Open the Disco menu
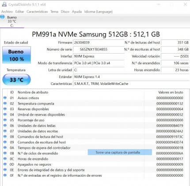190x186 pixels. (x=65, y=12)
